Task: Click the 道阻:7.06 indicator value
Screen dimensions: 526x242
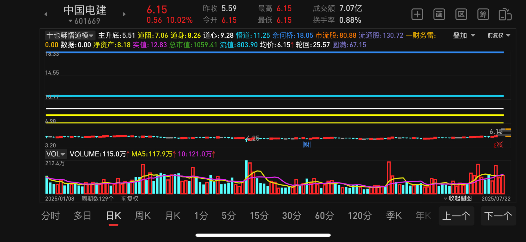Action: pyautogui.click(x=153, y=35)
